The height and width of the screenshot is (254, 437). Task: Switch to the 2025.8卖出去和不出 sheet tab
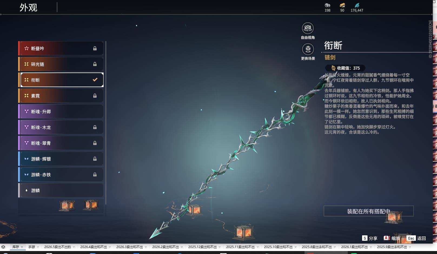point(317,247)
